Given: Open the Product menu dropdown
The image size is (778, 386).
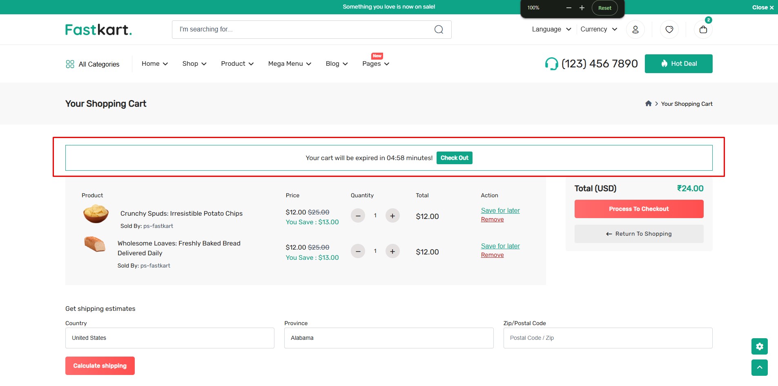Looking at the screenshot, I should pyautogui.click(x=237, y=64).
